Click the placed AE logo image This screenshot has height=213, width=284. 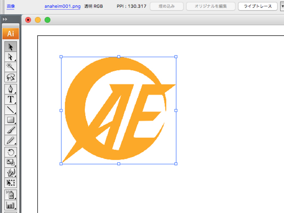coord(118,110)
